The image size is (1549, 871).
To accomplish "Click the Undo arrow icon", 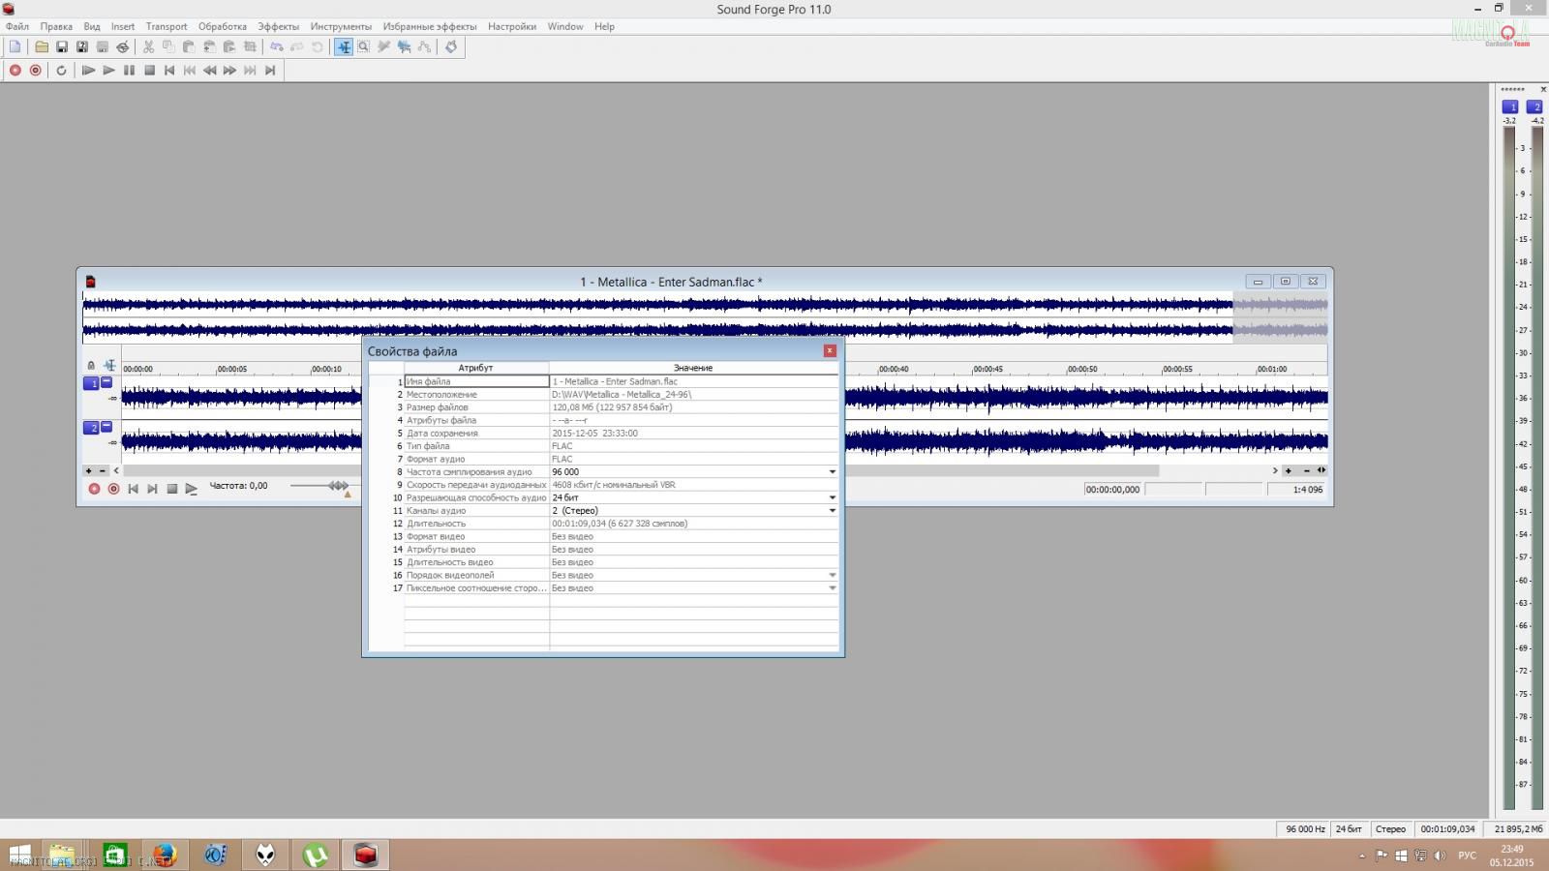I will (x=276, y=46).
